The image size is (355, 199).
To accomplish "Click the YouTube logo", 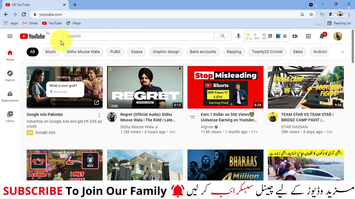I will point(32,36).
